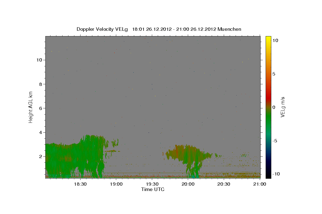
Task: Click the colorbar value 10 label
Action: tap(275, 40)
